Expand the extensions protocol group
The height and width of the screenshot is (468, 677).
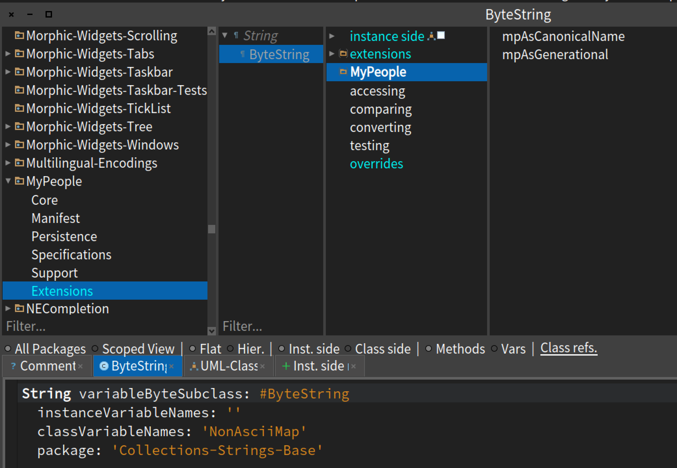[332, 53]
